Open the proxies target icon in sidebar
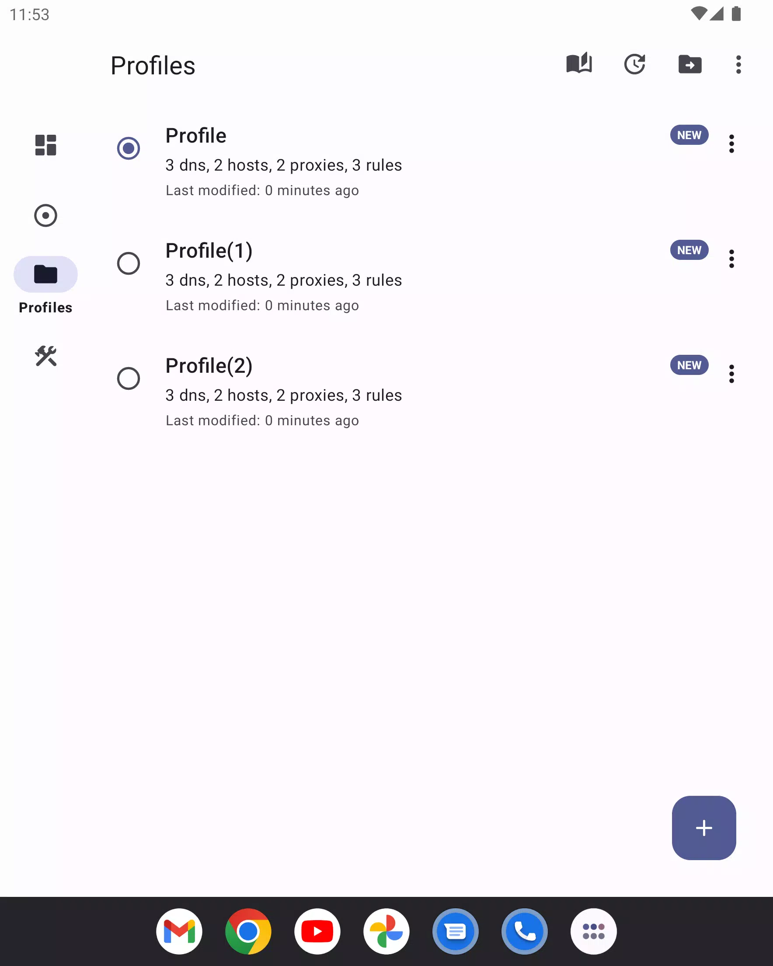 (45, 216)
